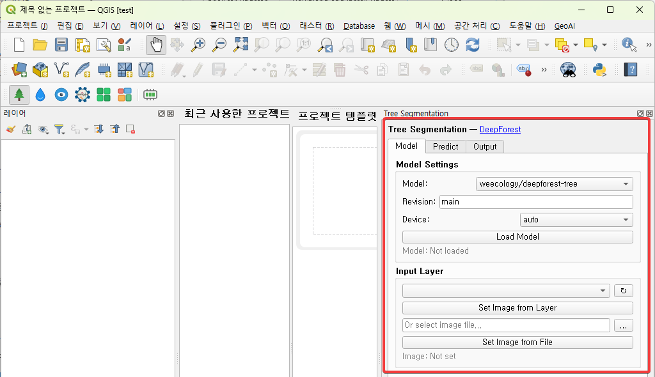This screenshot has height=377, width=655.
Task: Select the Pan Map hand tool
Action: [x=155, y=45]
